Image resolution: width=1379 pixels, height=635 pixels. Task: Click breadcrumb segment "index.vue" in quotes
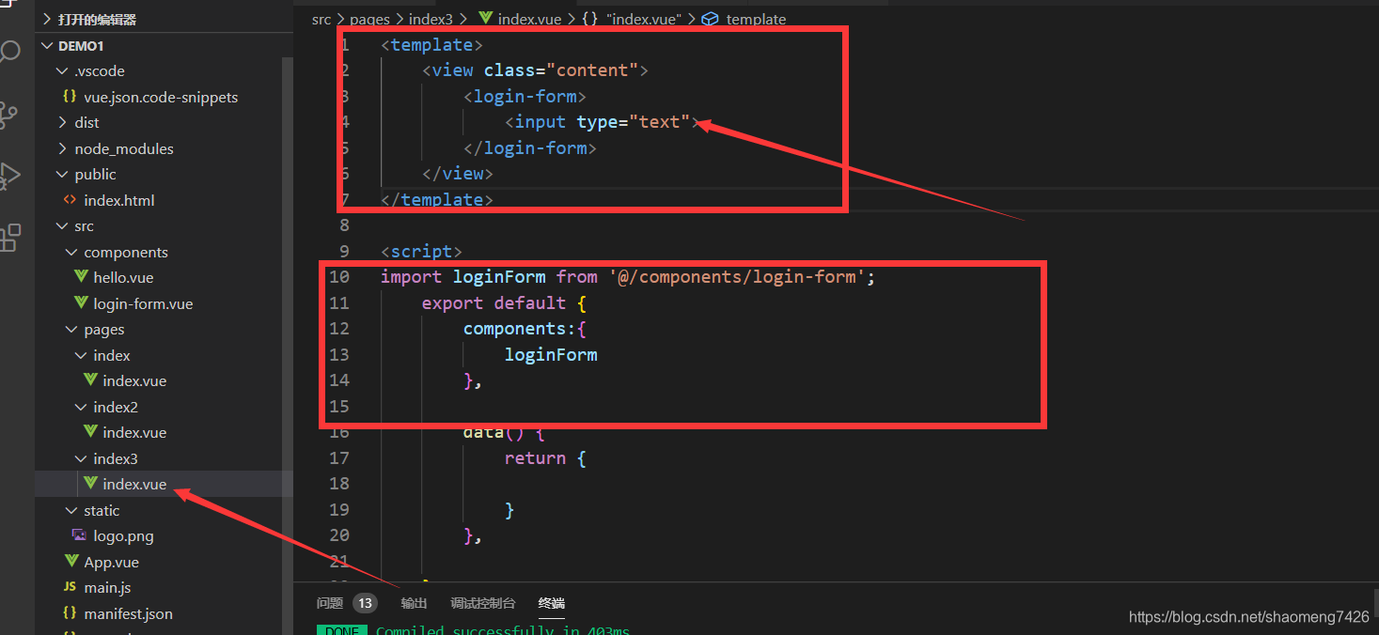pyautogui.click(x=643, y=19)
